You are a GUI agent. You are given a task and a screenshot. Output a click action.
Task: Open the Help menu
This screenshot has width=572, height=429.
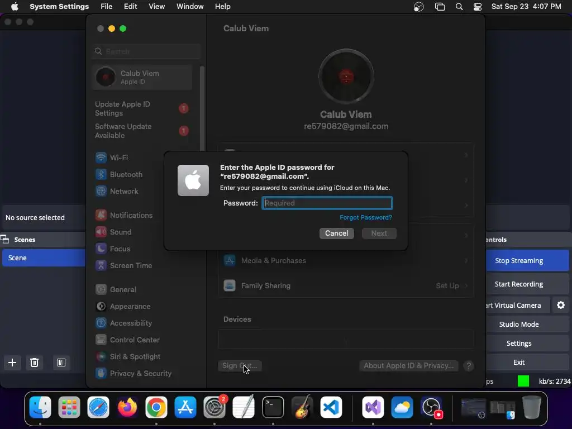[222, 7]
